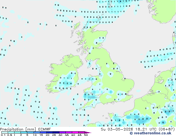Click the "20" legend scale label
The height and width of the screenshot is (136, 176).
tap(47, 135)
